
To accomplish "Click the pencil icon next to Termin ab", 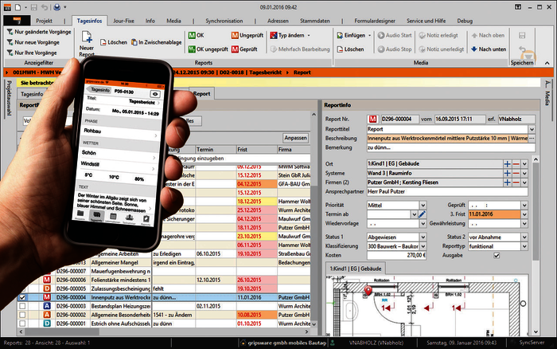I will [x=422, y=214].
